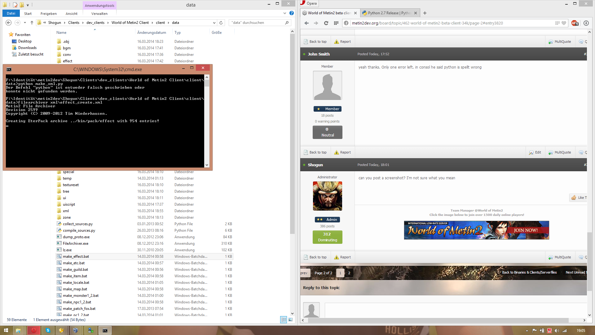Open network status in system tray

click(564, 331)
